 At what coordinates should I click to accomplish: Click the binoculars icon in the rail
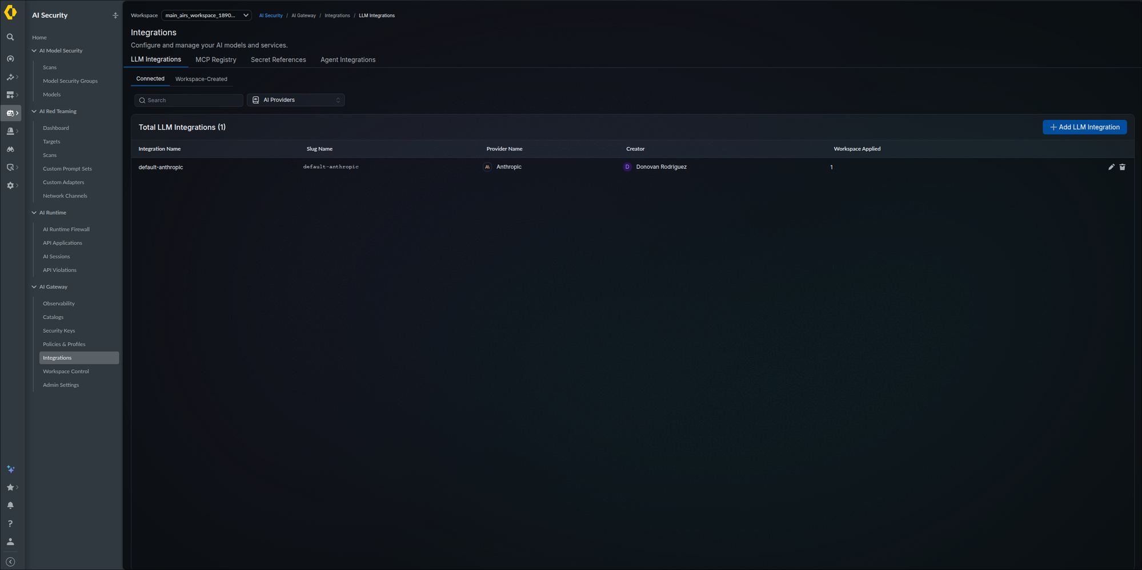[x=10, y=149]
